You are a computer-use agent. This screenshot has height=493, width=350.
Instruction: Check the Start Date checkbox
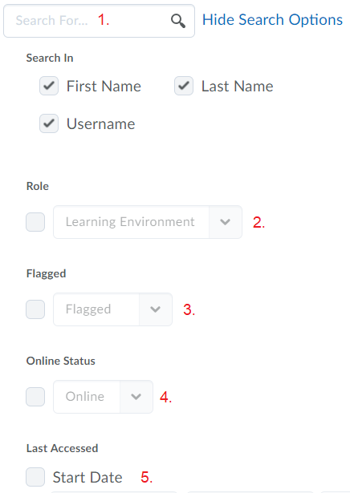coord(35,477)
